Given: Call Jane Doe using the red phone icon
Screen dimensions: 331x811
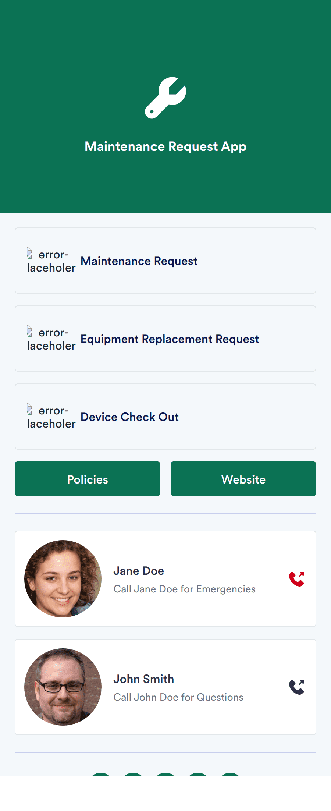Looking at the screenshot, I should pos(297,578).
